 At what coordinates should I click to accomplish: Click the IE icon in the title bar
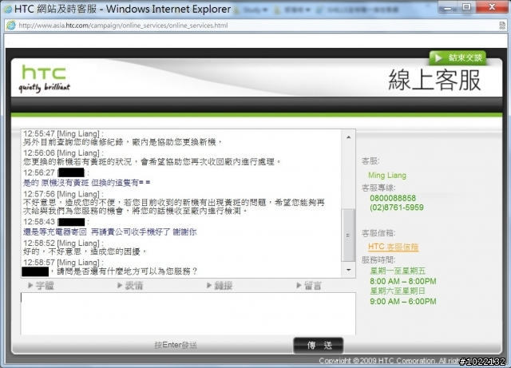coord(8,9)
